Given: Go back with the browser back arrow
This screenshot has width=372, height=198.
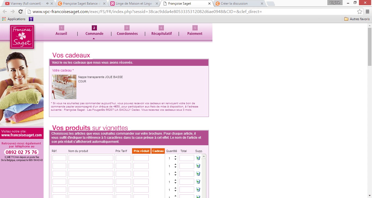Looking at the screenshot, I should click(x=5, y=11).
